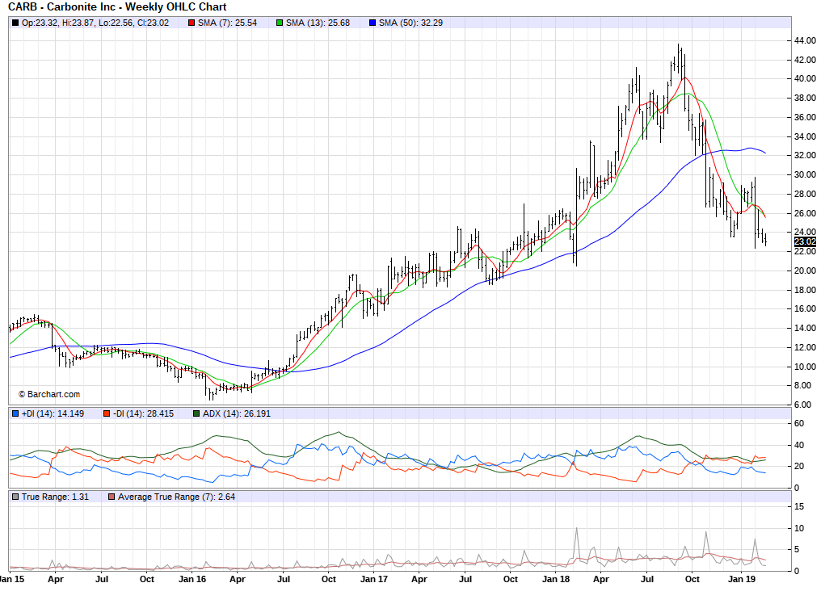Click the pink Average True Range swatch
Viewport: 825px width, 604px height.
pos(112,497)
